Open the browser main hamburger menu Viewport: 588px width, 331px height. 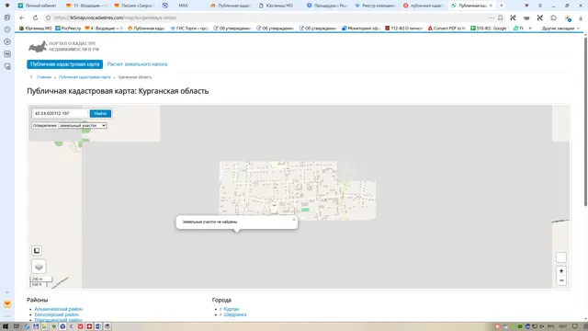click(x=540, y=6)
